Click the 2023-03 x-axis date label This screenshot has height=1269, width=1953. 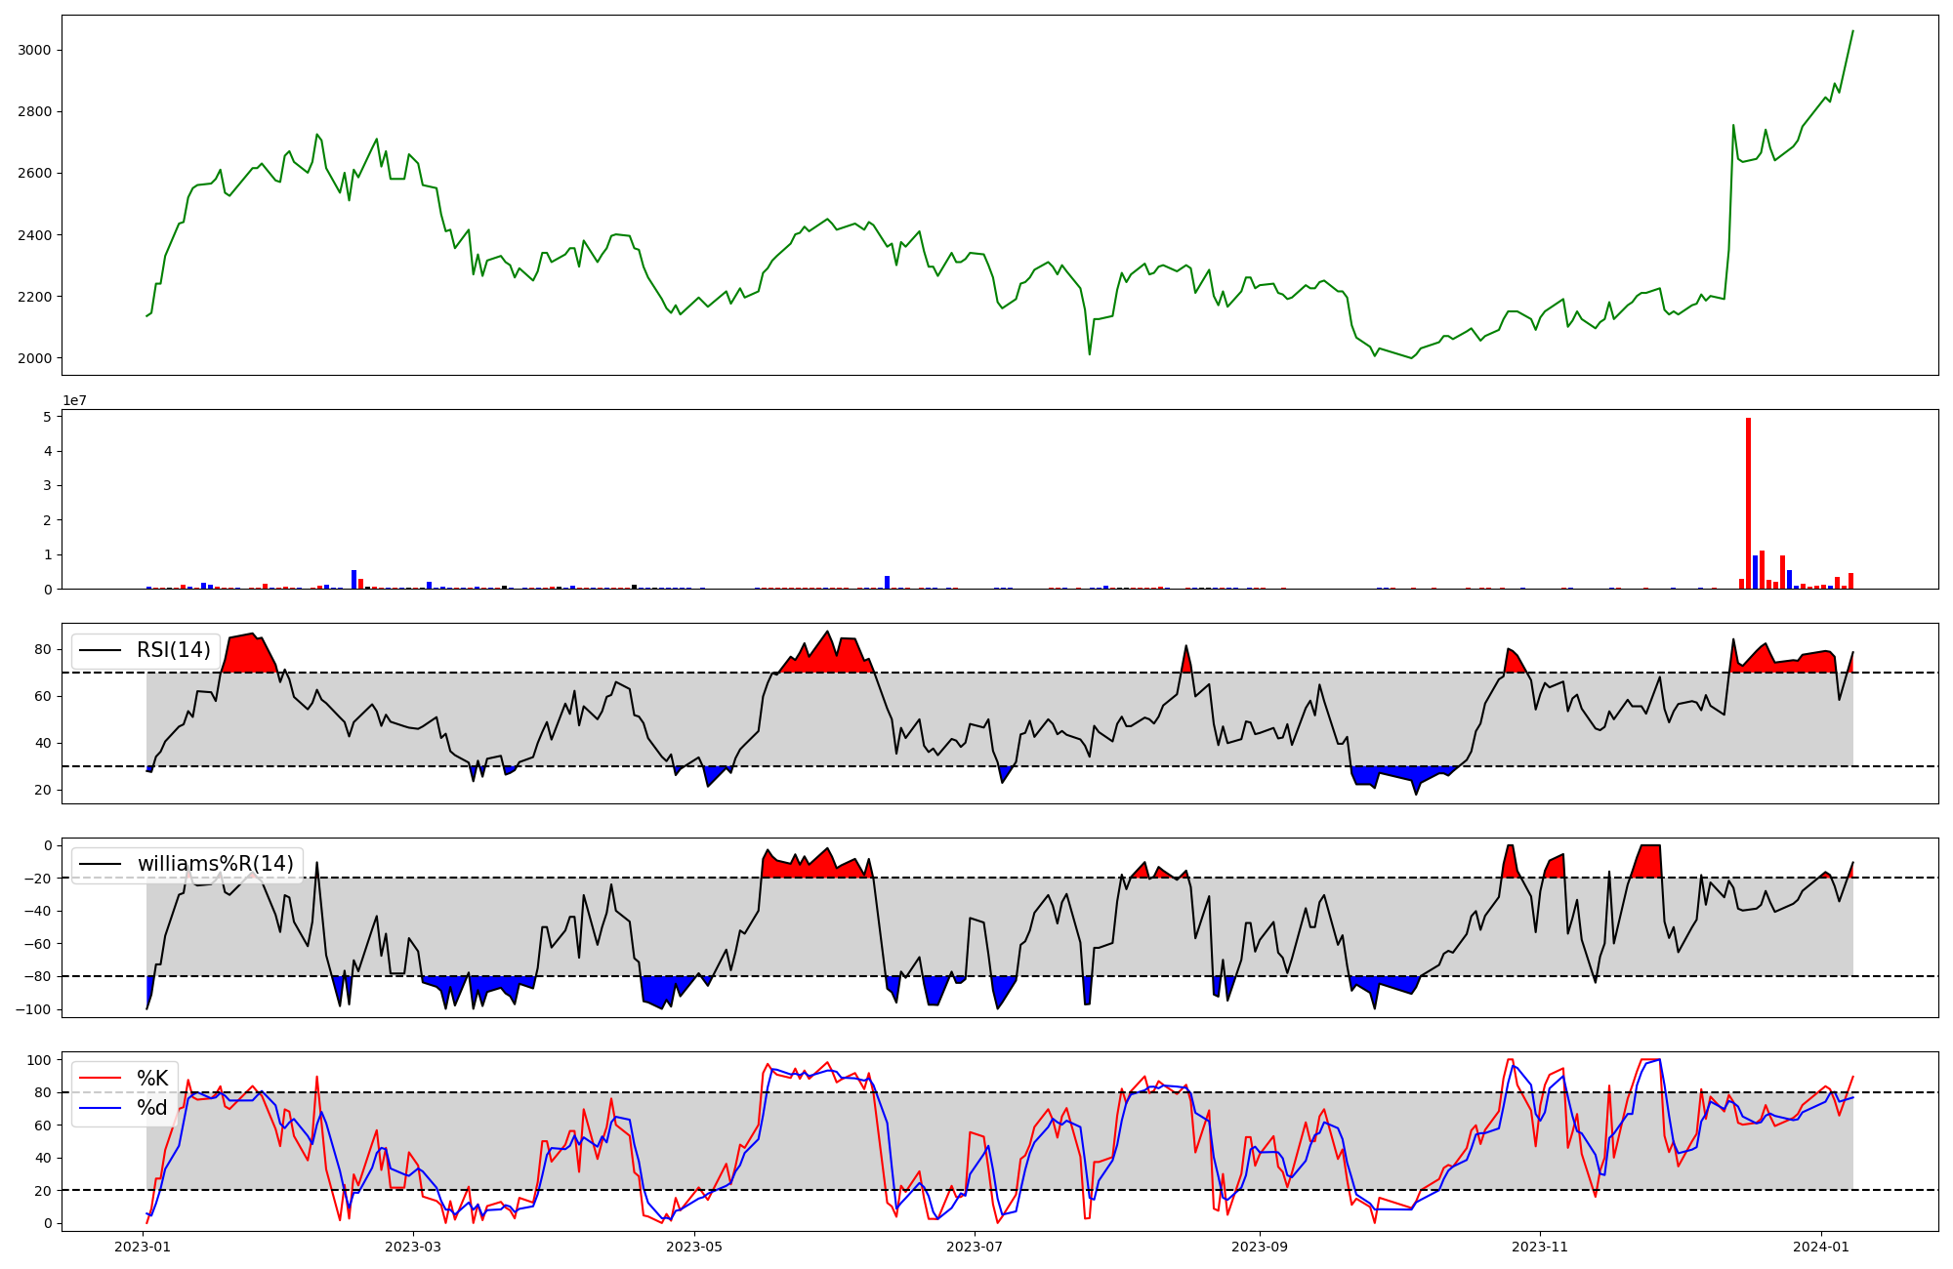413,1247
